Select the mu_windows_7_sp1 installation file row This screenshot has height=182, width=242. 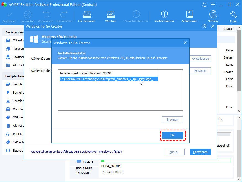pos(109,79)
